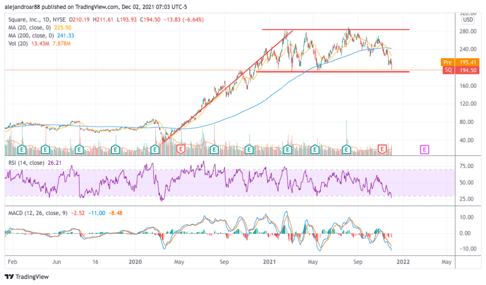This screenshot has width=486, height=285.
Task: Click the TradingView logo
Action: click(27, 276)
